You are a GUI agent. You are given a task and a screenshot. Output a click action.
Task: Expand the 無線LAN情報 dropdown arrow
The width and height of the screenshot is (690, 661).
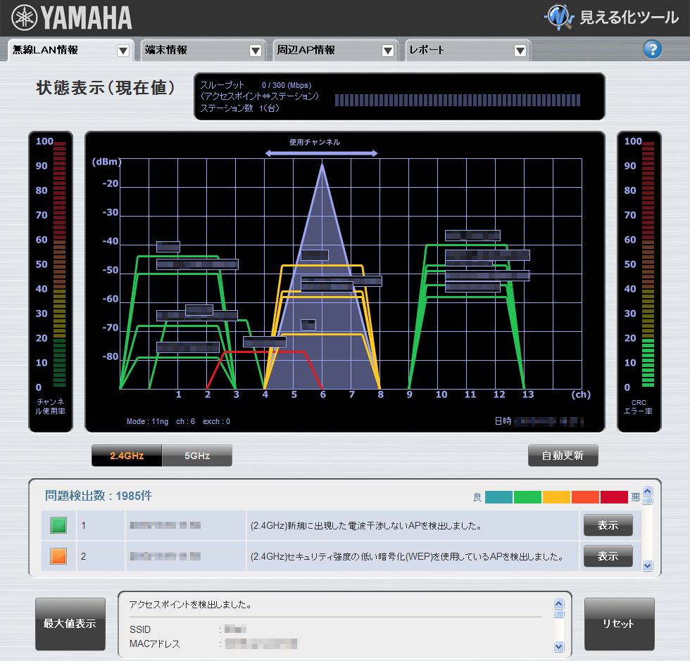(123, 51)
